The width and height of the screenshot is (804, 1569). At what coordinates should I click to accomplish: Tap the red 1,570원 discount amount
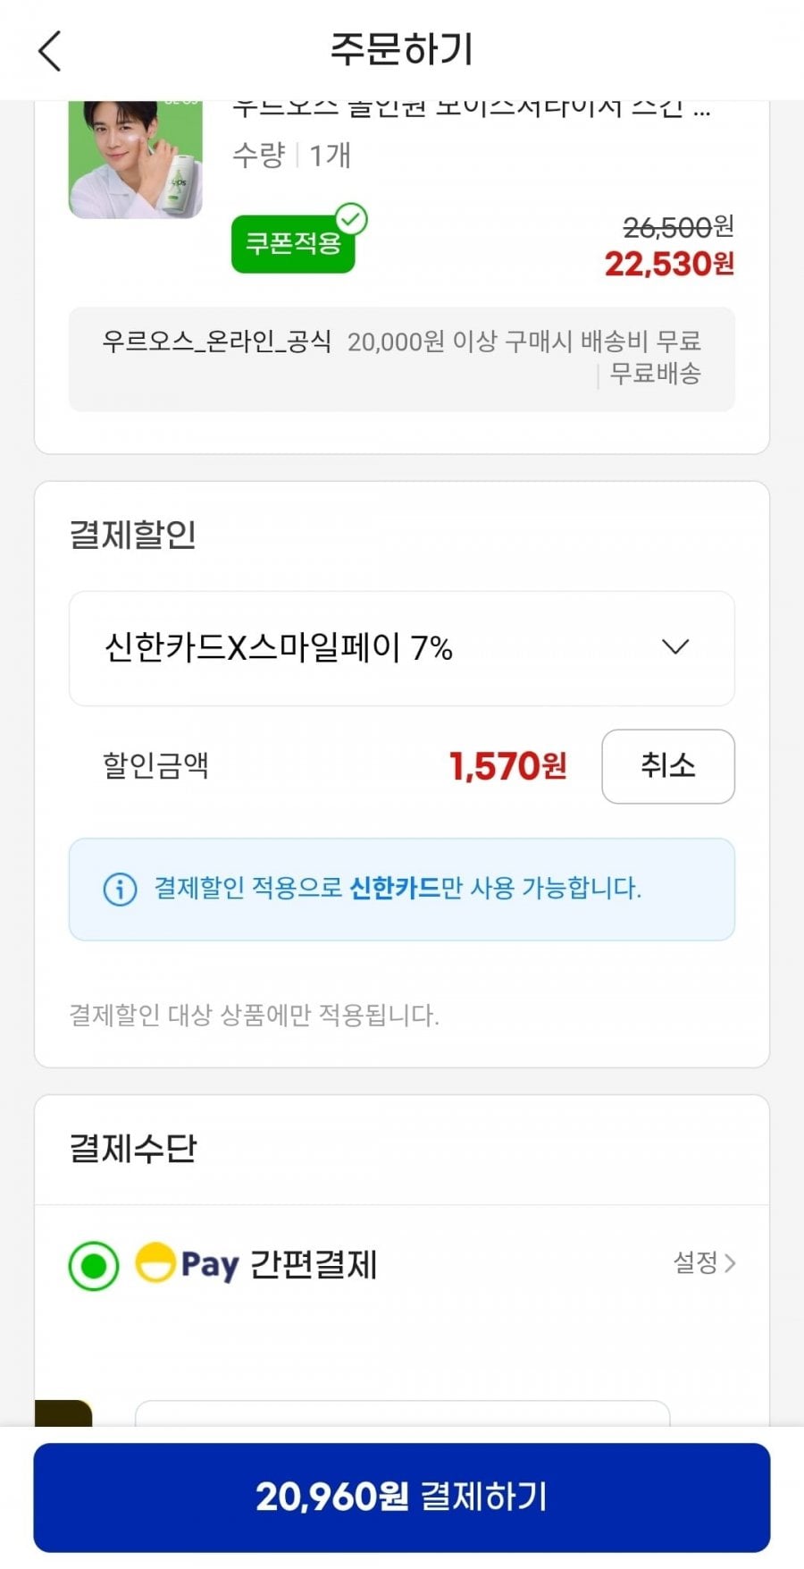point(507,766)
